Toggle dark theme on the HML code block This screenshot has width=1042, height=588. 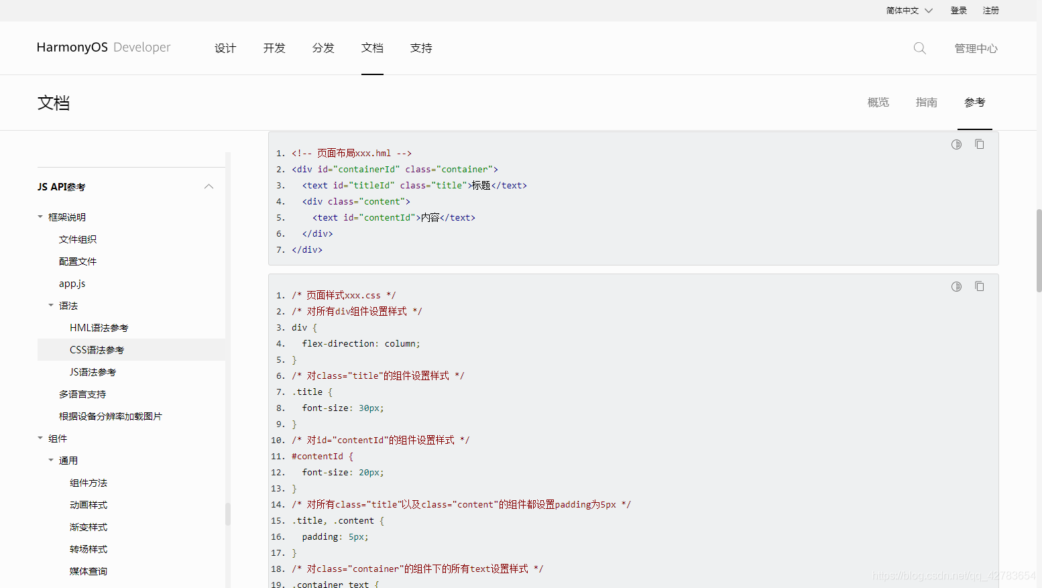tap(956, 144)
